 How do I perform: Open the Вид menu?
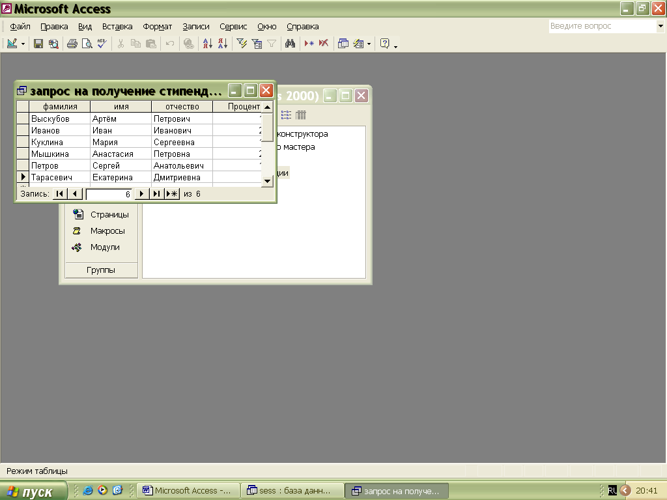(x=85, y=26)
